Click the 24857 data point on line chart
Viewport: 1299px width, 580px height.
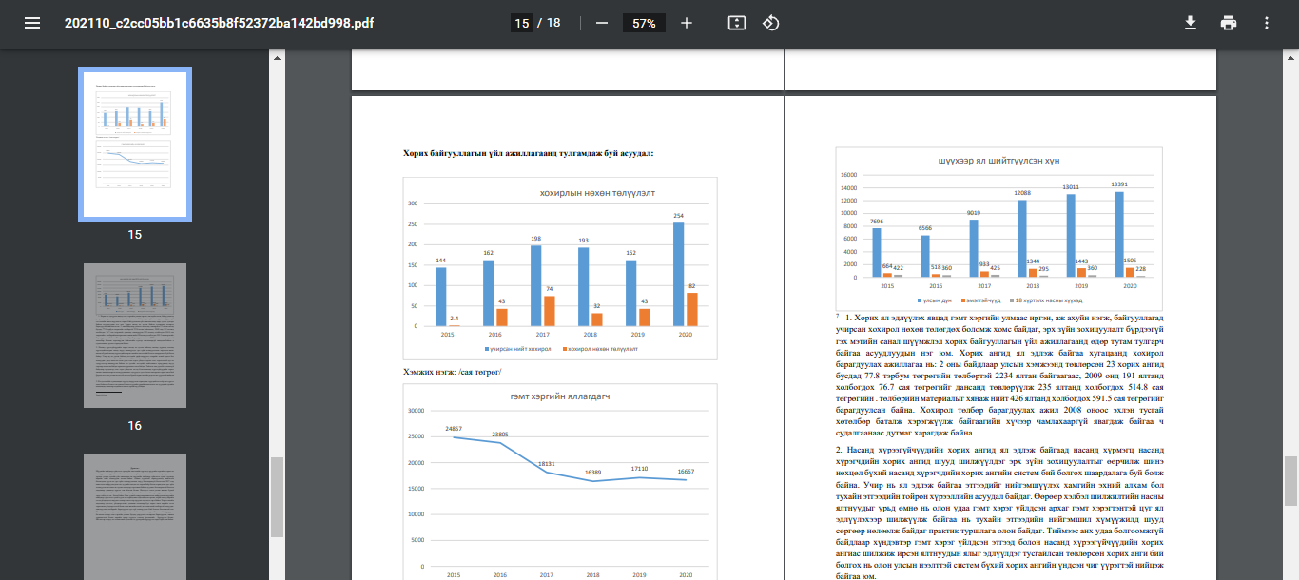[454, 437]
